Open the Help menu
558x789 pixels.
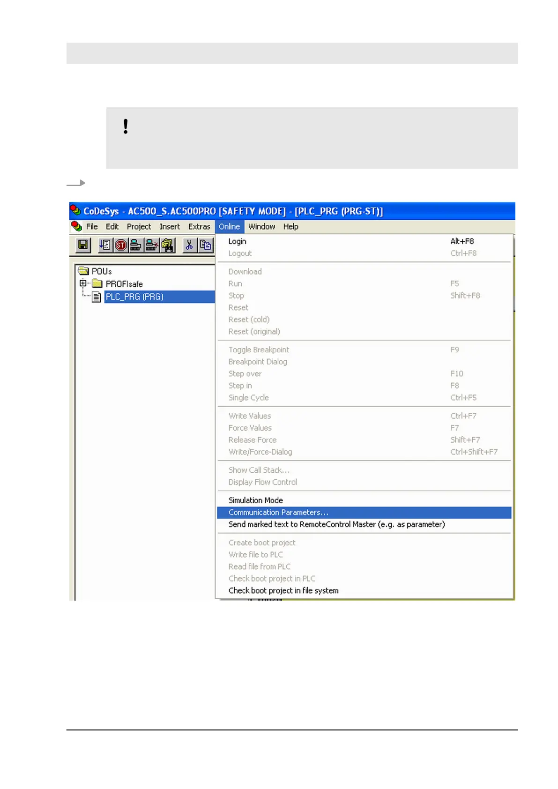pos(290,227)
